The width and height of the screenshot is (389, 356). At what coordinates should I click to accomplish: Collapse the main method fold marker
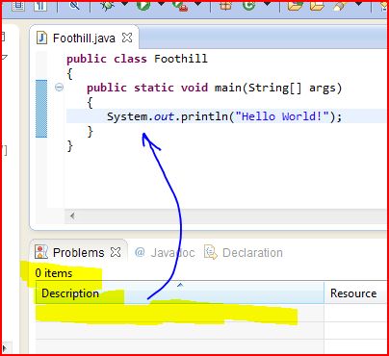click(59, 87)
